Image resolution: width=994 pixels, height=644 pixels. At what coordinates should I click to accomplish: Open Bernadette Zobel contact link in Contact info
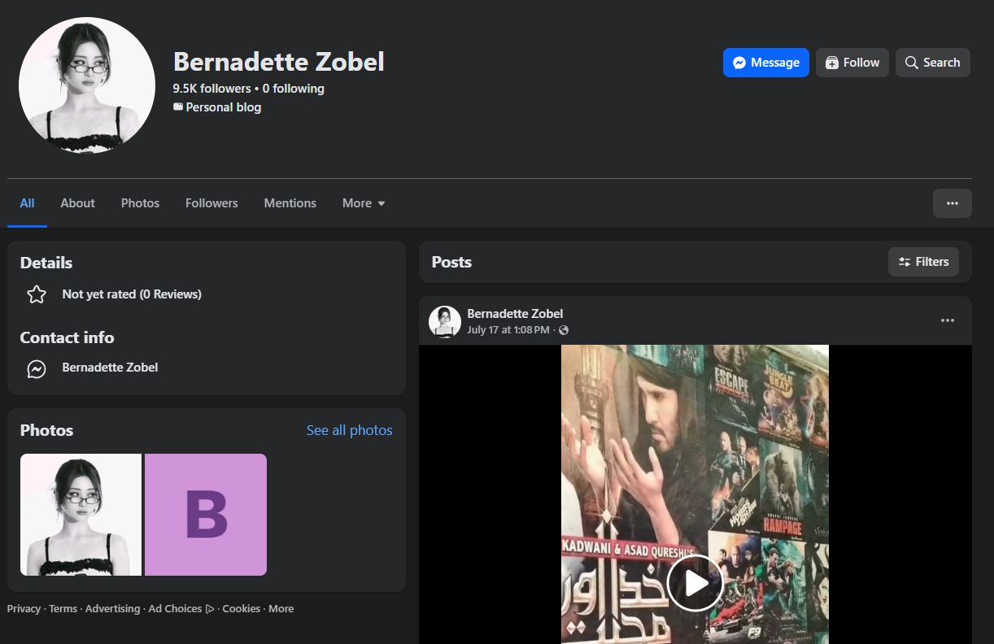coord(110,368)
